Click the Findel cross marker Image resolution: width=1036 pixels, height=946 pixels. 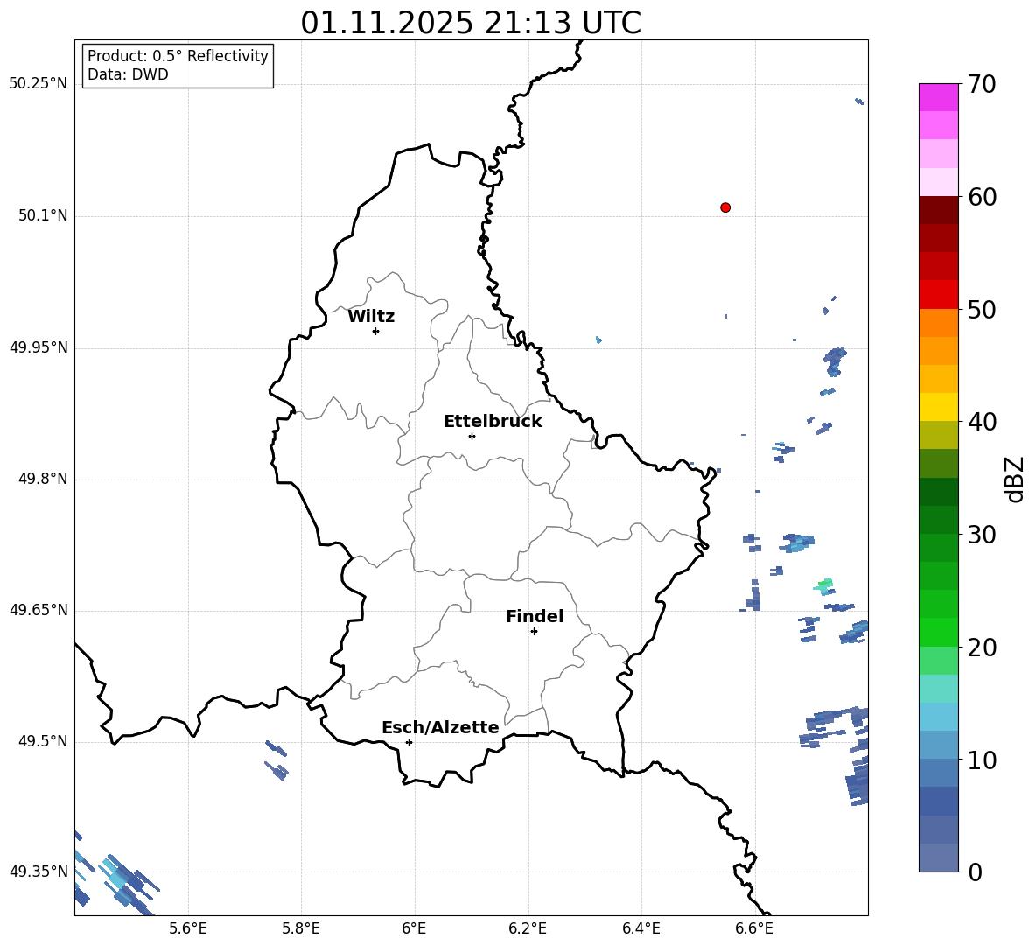[534, 632]
